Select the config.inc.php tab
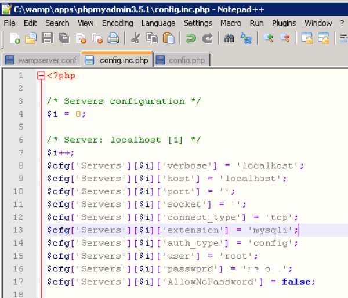 (117, 60)
